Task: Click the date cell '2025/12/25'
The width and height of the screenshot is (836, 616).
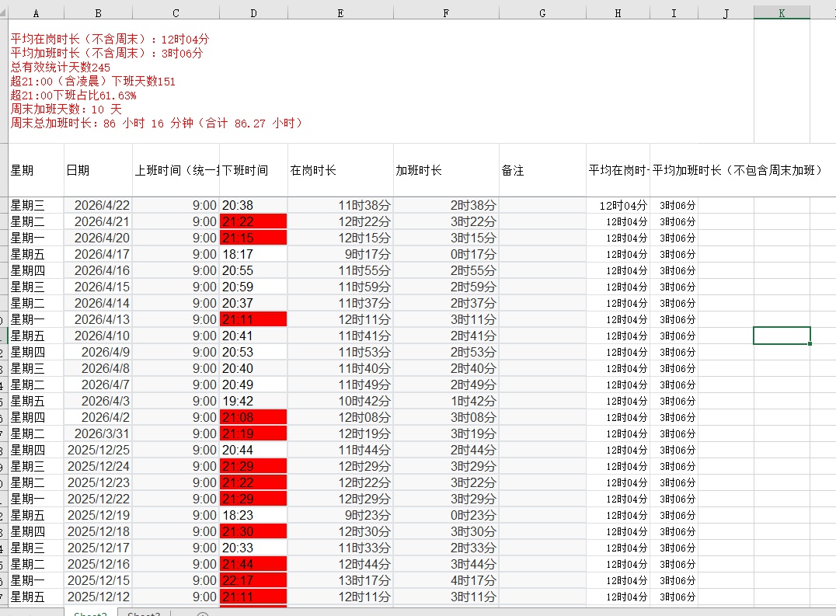Action: (98, 450)
